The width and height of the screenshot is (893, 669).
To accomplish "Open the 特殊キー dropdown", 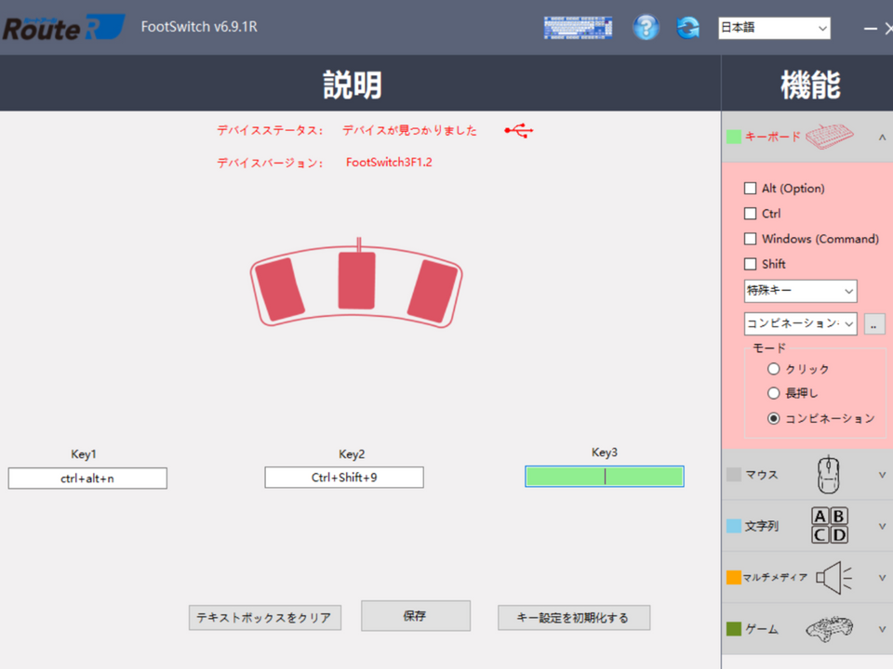I will coord(800,291).
